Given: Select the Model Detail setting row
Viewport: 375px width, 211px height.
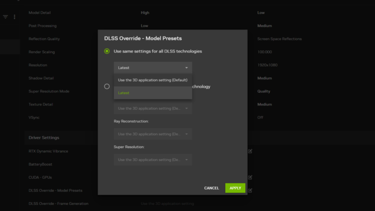Looking at the screenshot, I should (x=40, y=13).
